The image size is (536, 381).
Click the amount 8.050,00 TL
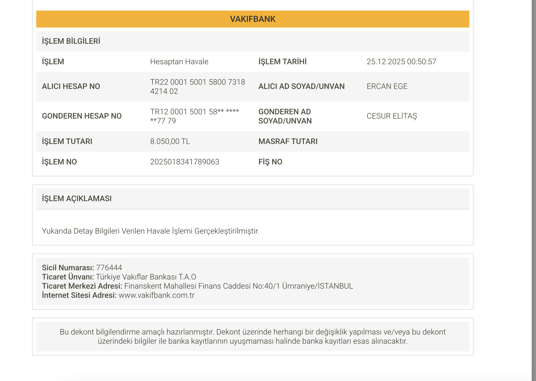[x=170, y=141]
